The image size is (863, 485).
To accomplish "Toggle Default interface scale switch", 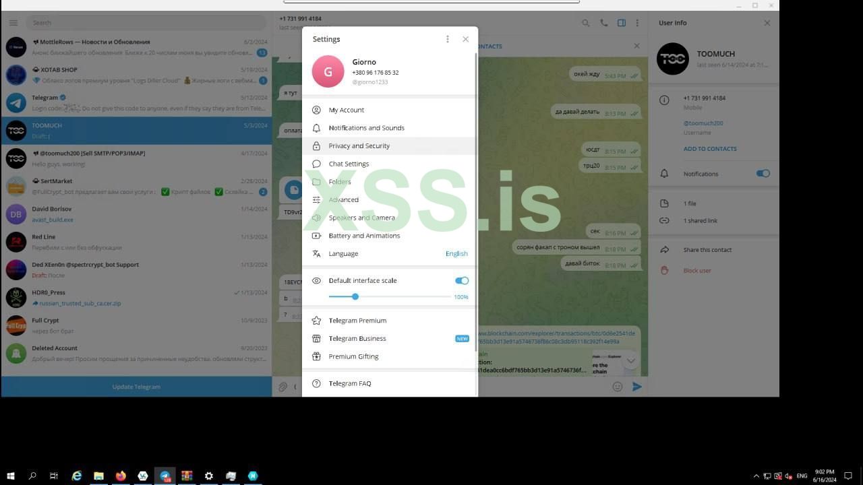I will [x=462, y=280].
